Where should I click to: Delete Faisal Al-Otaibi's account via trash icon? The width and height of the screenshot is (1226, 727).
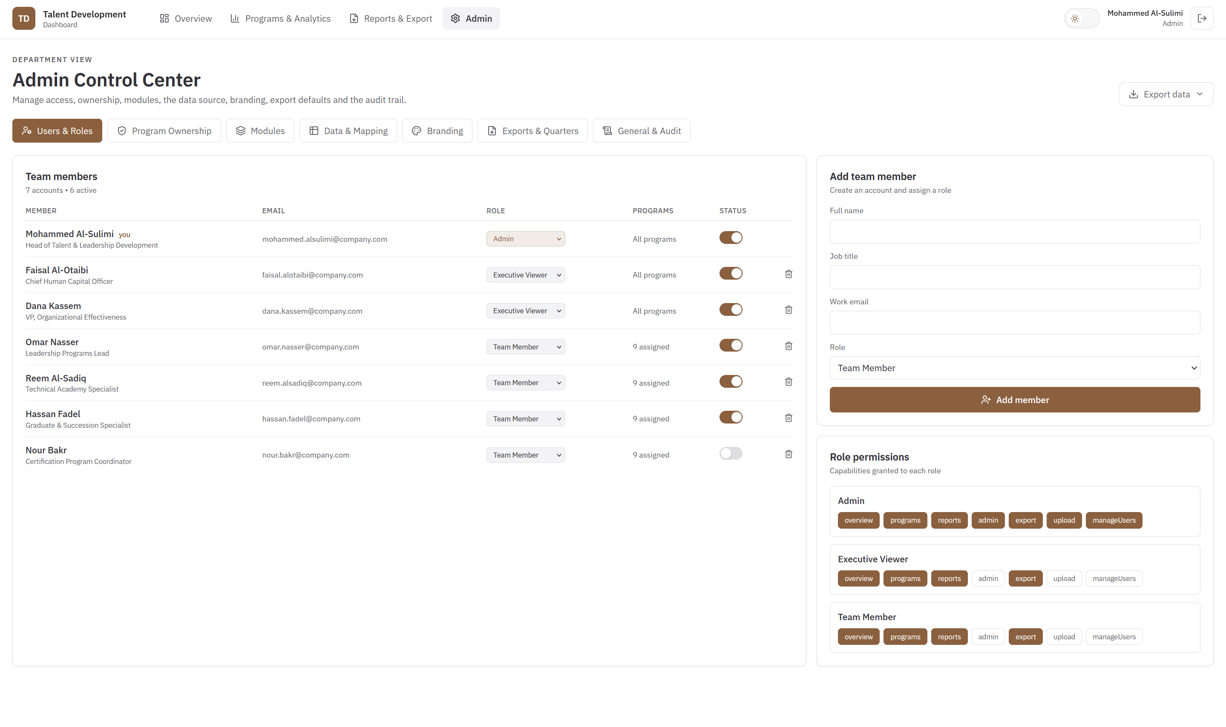tap(788, 274)
